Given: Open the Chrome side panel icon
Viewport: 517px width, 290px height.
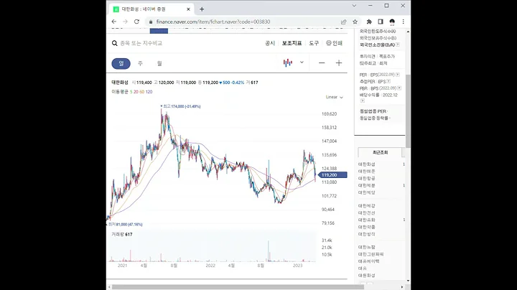Looking at the screenshot, I should [x=381, y=22].
